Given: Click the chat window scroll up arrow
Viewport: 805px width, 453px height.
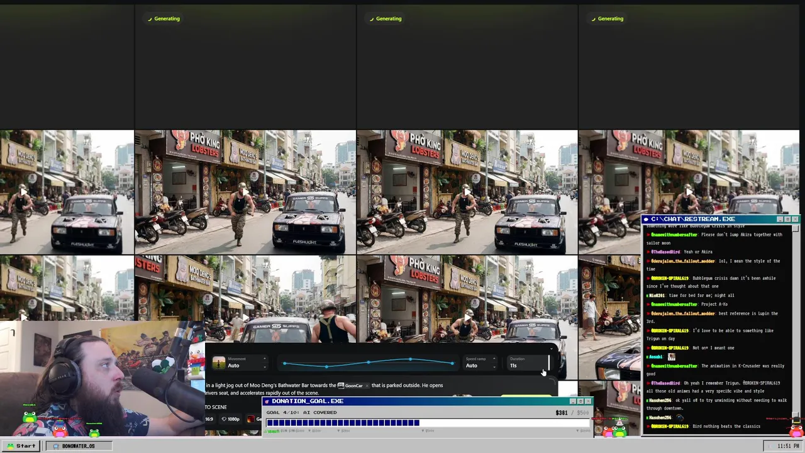Looking at the screenshot, I should coord(796,228).
